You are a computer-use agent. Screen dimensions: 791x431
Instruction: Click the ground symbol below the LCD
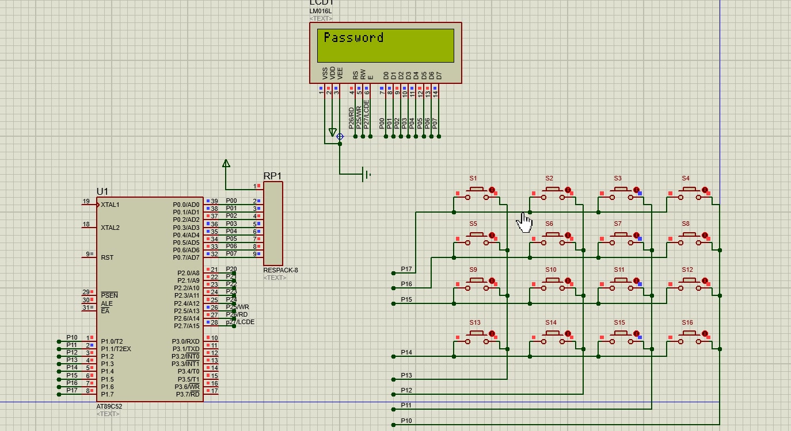(x=366, y=174)
